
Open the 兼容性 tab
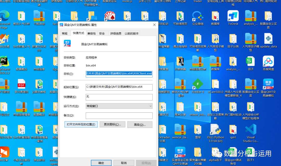coord(92,33)
